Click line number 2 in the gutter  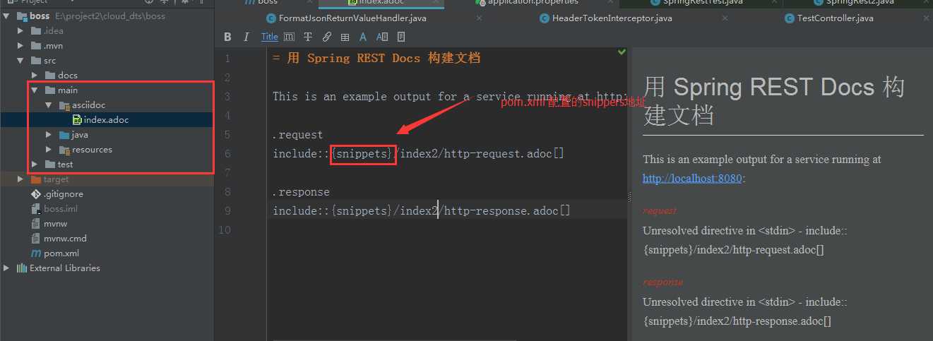point(227,78)
